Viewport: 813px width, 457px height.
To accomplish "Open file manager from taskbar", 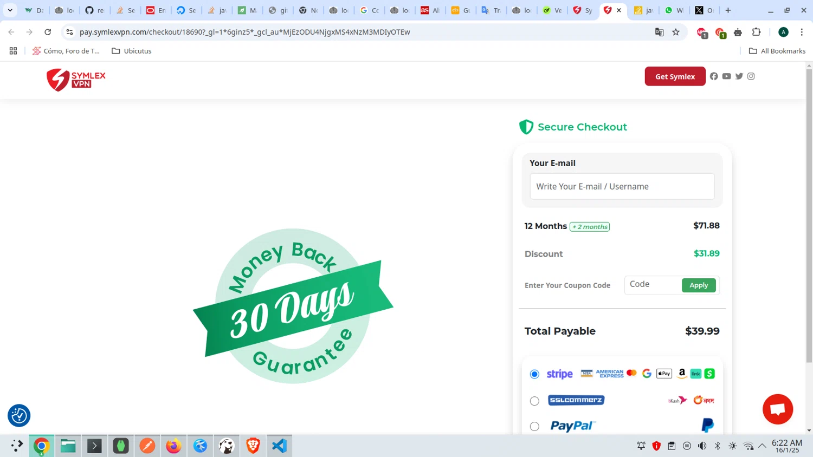I will pyautogui.click(x=68, y=446).
